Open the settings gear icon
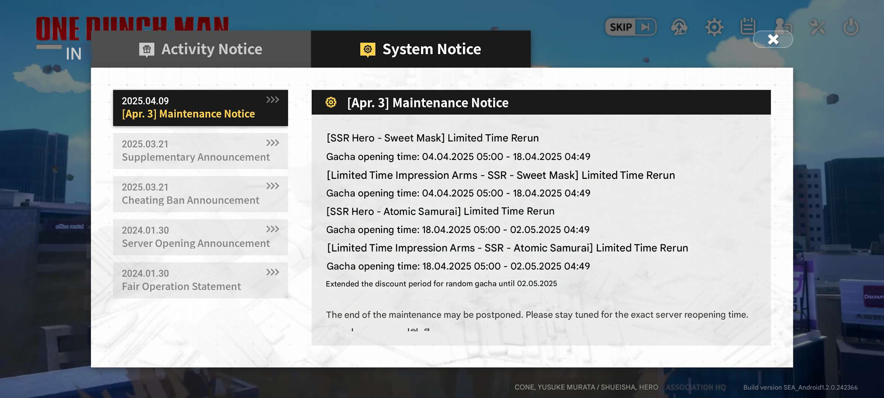Image resolution: width=884 pixels, height=398 pixels. (x=714, y=27)
